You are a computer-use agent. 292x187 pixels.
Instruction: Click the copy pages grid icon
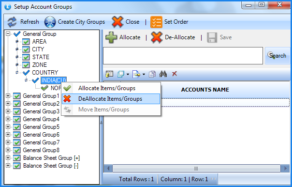point(152,74)
